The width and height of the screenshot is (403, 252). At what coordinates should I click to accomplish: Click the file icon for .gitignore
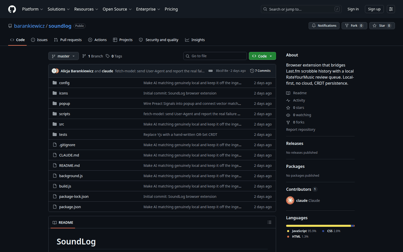[55, 145]
